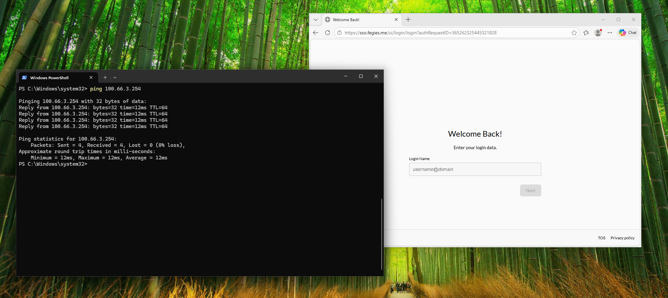668x298 pixels.
Task: Click the Login Name input field
Action: 475,169
